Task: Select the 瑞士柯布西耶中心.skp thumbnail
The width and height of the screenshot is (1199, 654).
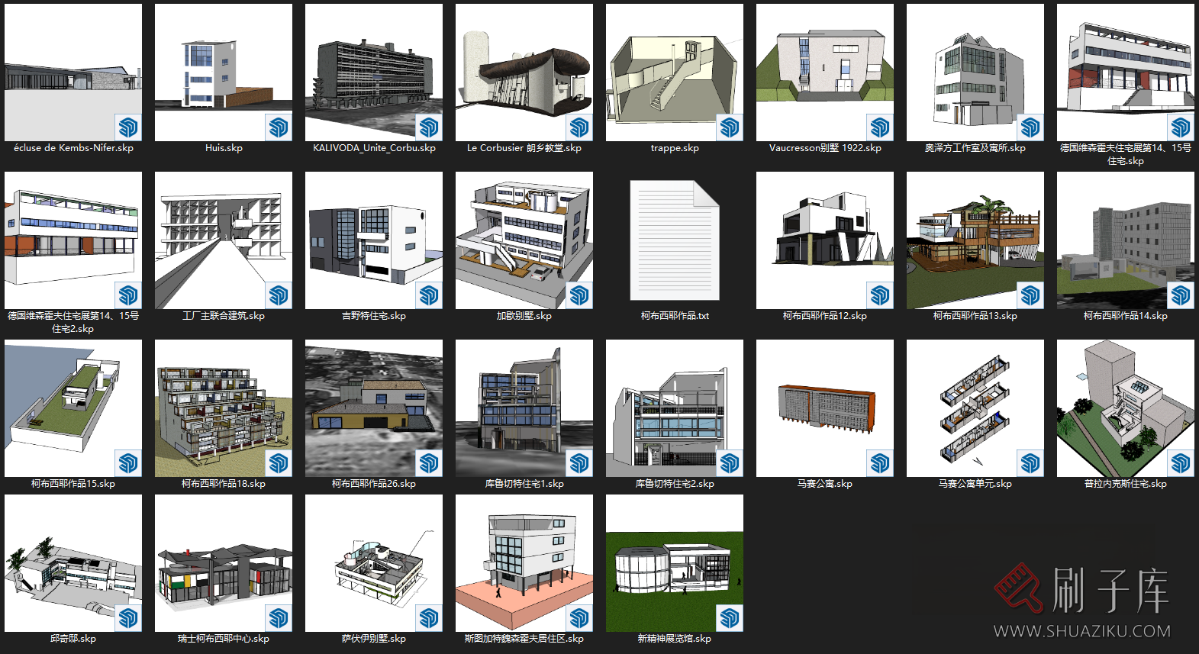Action: [x=224, y=563]
